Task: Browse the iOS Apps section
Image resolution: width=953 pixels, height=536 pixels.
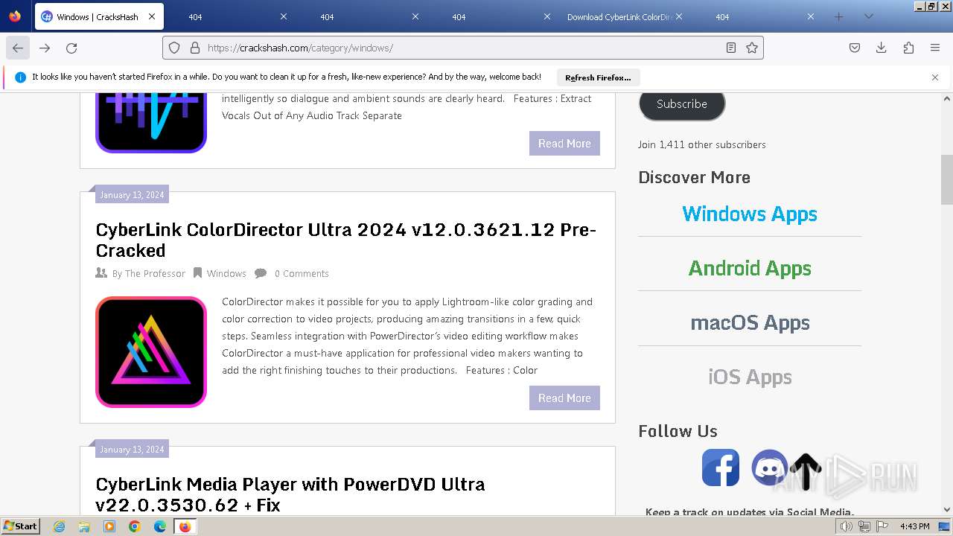Action: [x=750, y=377]
